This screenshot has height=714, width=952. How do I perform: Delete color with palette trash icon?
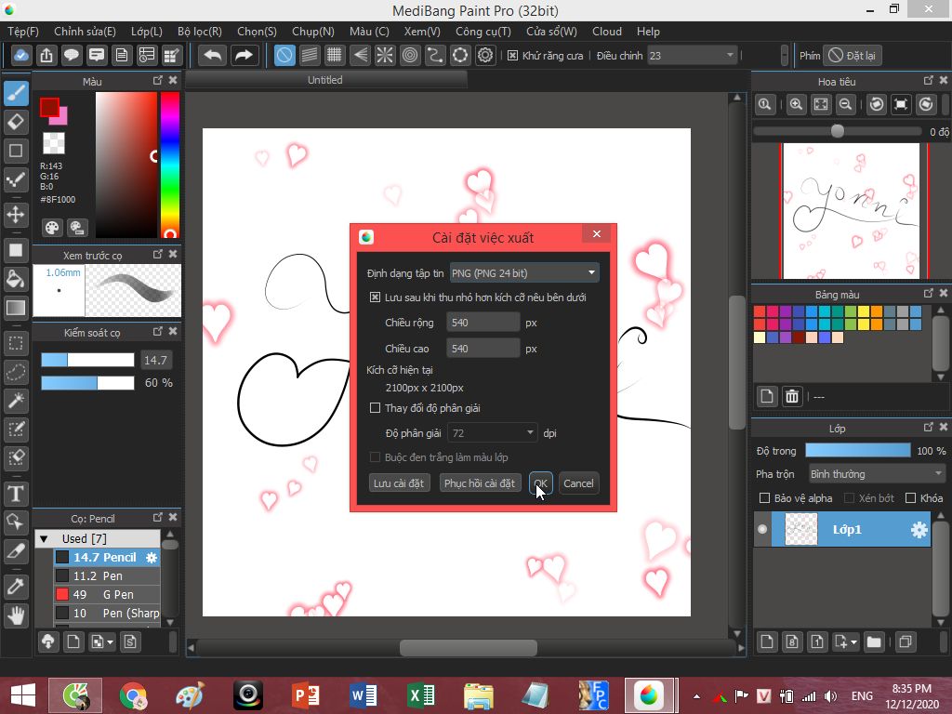[x=792, y=396]
